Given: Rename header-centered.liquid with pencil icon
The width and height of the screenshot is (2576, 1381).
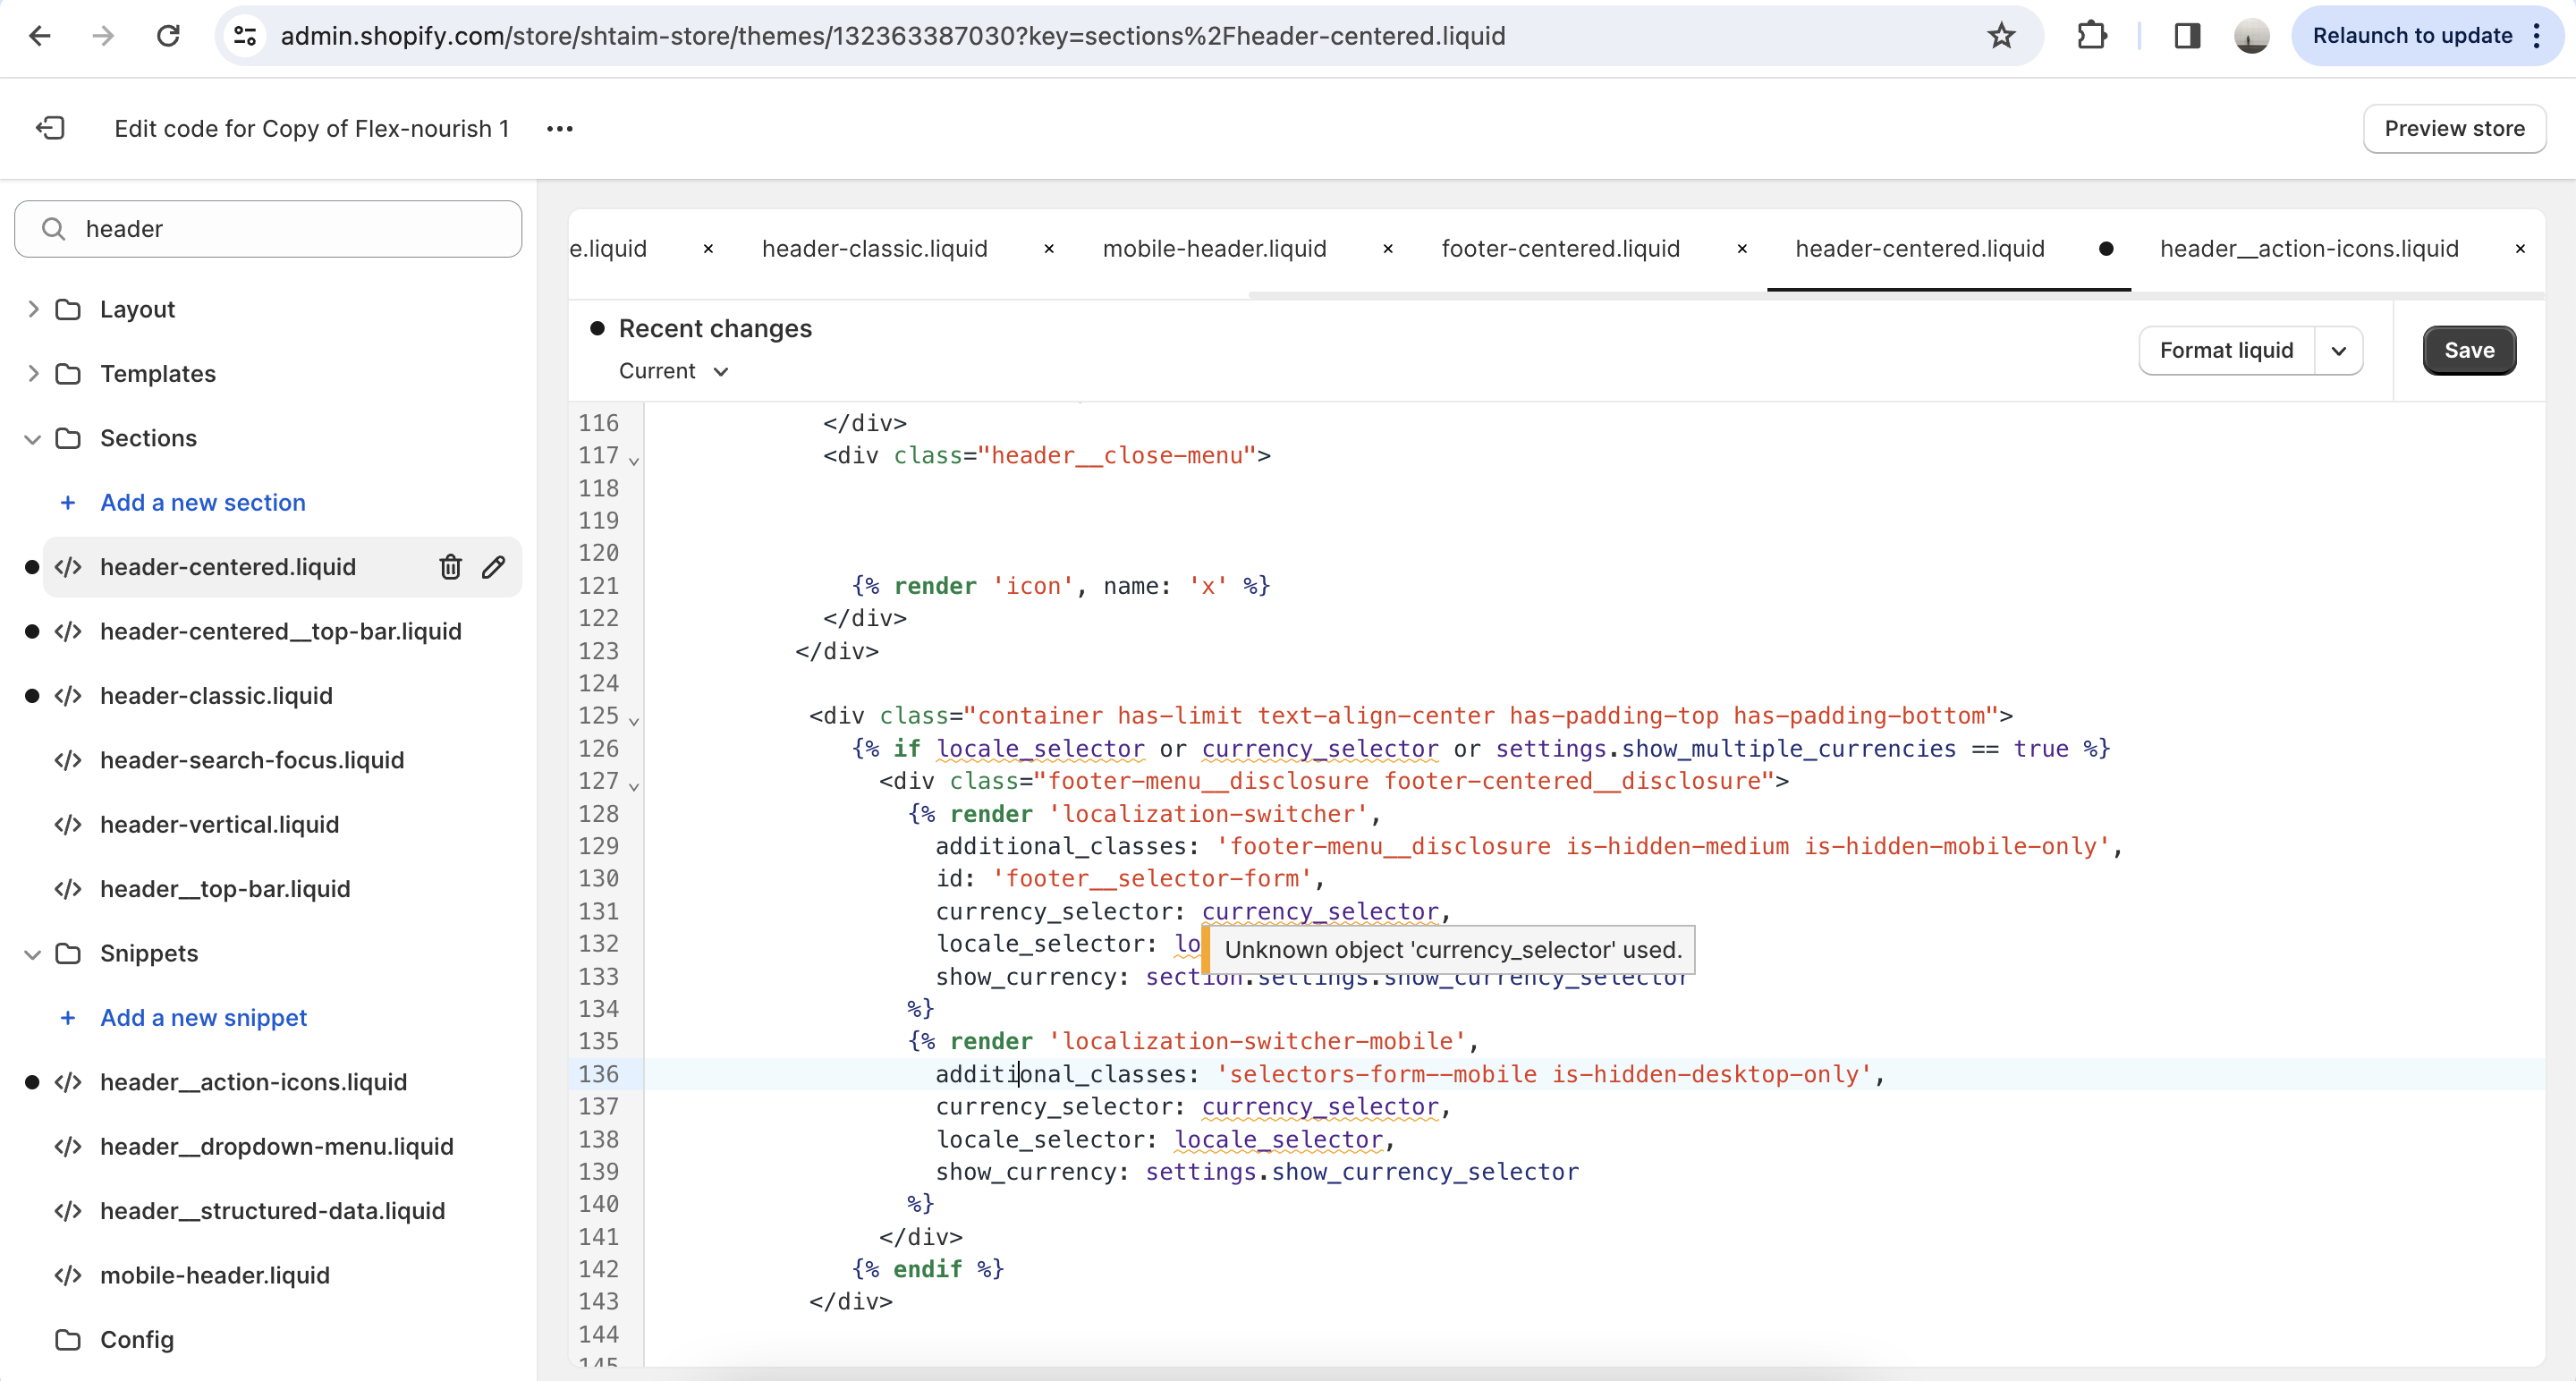Looking at the screenshot, I should click(x=493, y=567).
